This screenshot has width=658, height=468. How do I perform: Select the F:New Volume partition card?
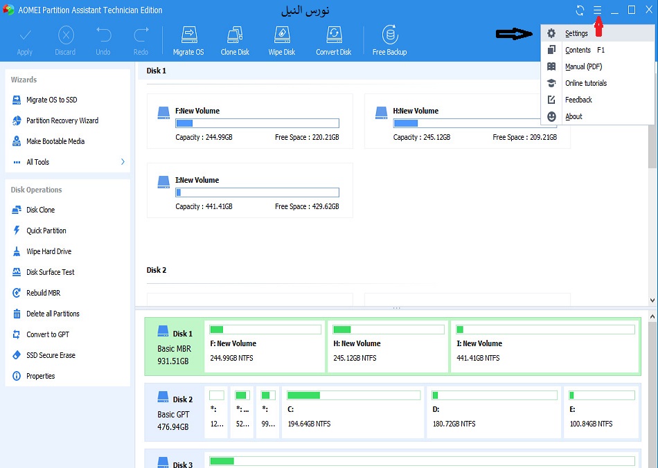[x=249, y=122]
